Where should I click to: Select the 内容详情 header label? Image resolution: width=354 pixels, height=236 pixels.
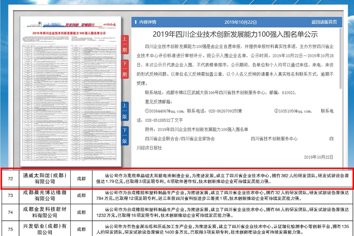click(x=148, y=22)
